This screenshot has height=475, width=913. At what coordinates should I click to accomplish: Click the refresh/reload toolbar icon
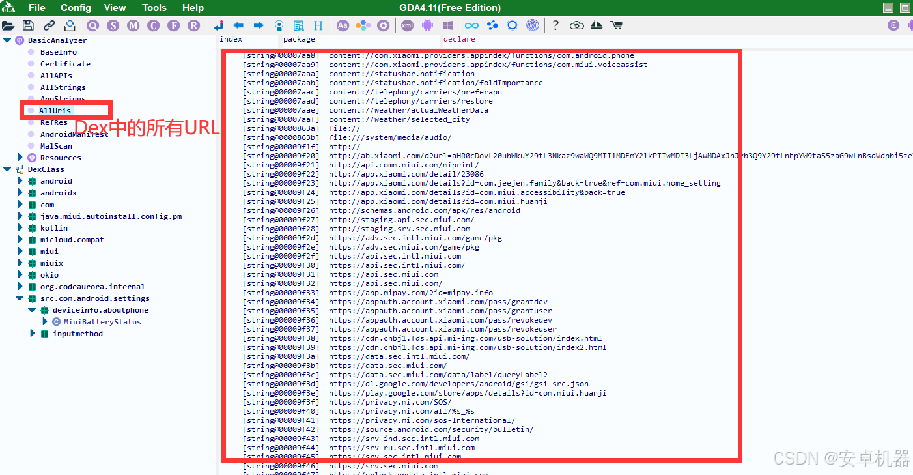pos(70,25)
